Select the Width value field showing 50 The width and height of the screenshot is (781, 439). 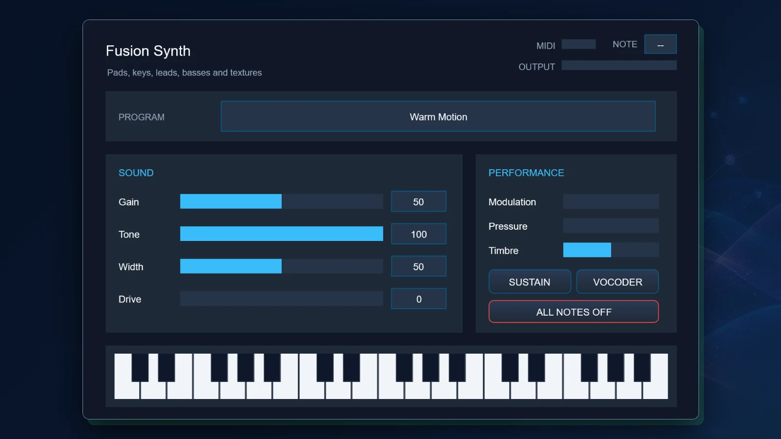pos(418,266)
